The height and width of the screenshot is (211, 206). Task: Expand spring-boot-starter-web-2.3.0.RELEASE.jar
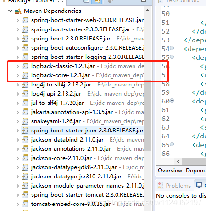point(18,20)
